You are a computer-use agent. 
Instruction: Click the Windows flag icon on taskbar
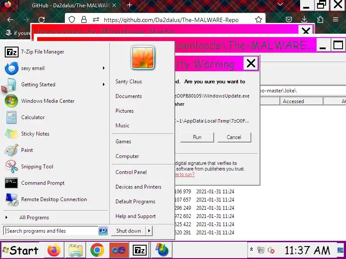(x=162, y=250)
